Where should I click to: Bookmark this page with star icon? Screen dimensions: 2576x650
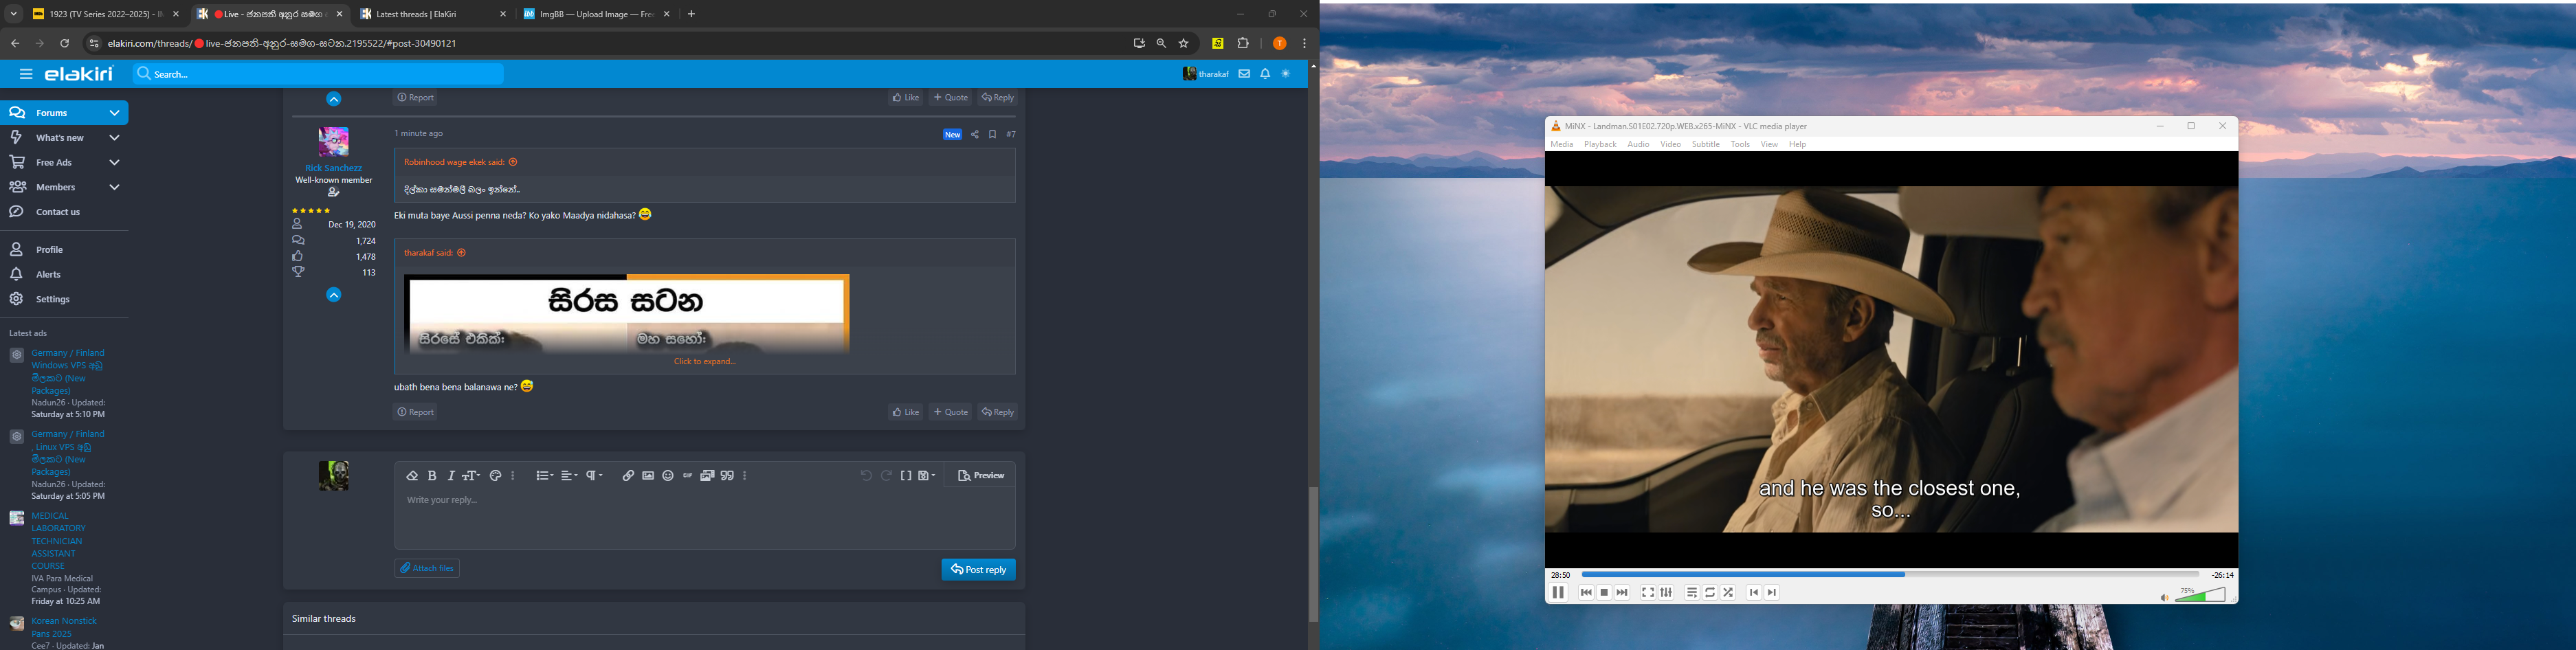pyautogui.click(x=1184, y=44)
